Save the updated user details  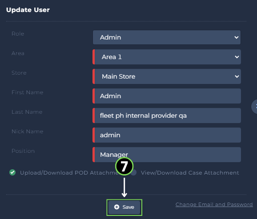point(124,207)
